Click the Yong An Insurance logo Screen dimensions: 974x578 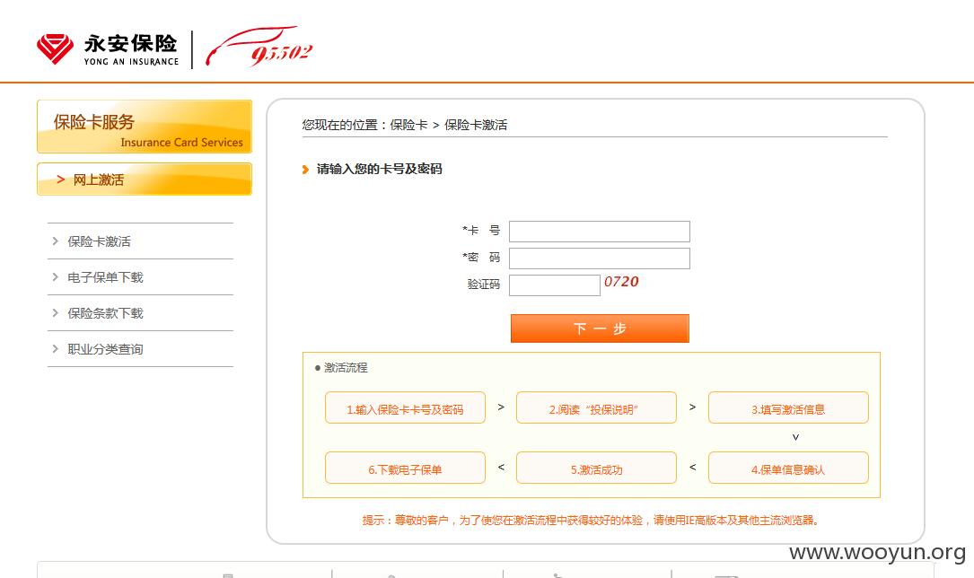tap(108, 49)
